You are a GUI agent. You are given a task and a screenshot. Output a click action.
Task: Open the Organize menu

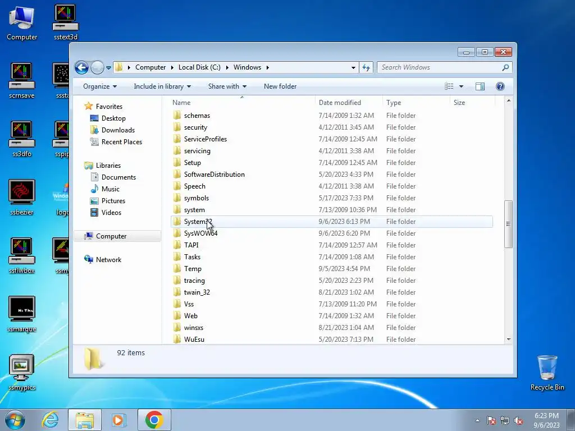point(100,86)
